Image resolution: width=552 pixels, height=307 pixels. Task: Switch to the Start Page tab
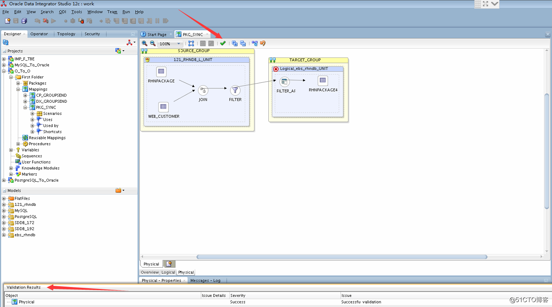157,35
